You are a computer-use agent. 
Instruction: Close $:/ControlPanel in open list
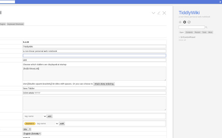tap(179, 37)
